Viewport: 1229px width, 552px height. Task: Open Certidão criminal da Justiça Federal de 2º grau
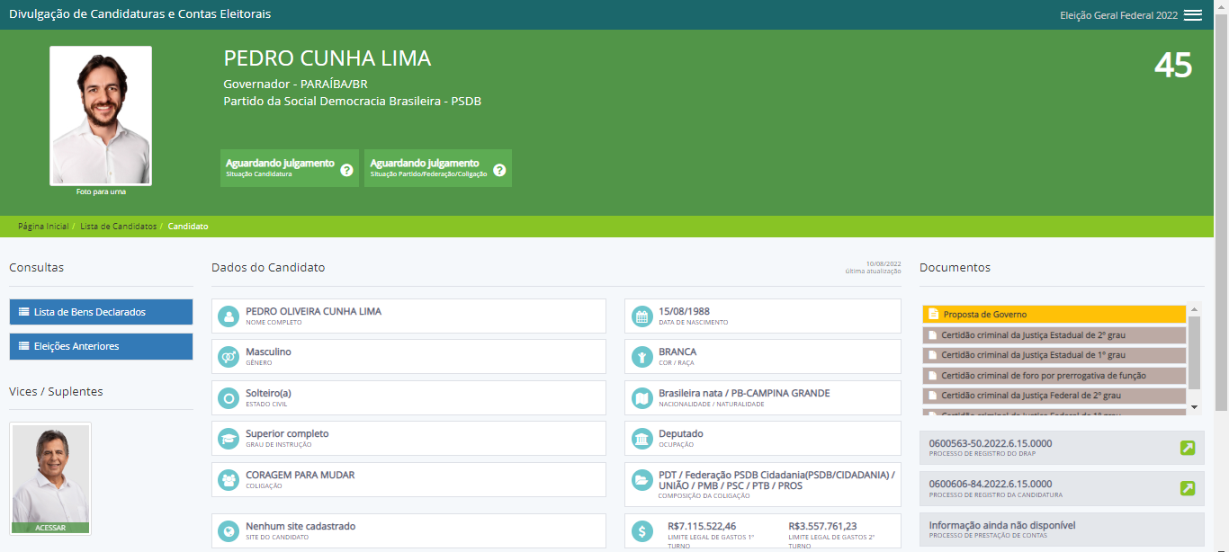coord(1054,396)
